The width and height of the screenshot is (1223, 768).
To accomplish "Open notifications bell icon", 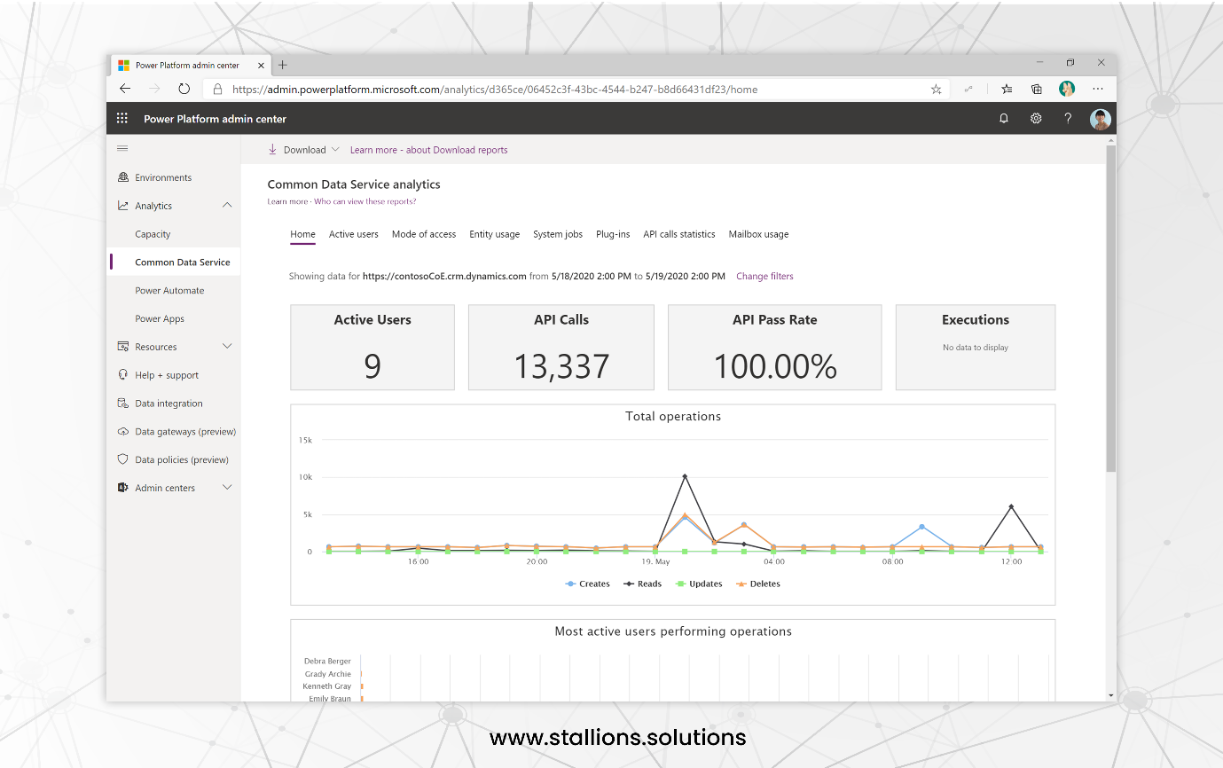I will click(x=1004, y=118).
